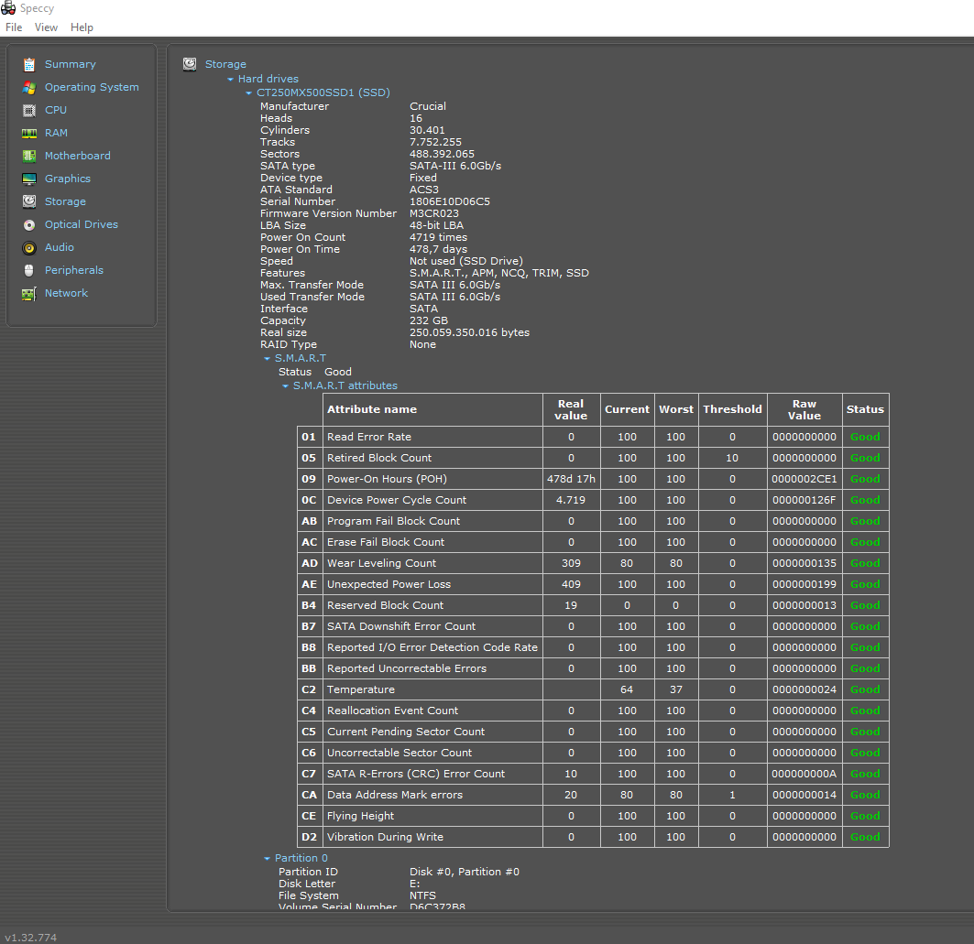The height and width of the screenshot is (944, 974).
Task: Open the Help menu
Action: [82, 27]
